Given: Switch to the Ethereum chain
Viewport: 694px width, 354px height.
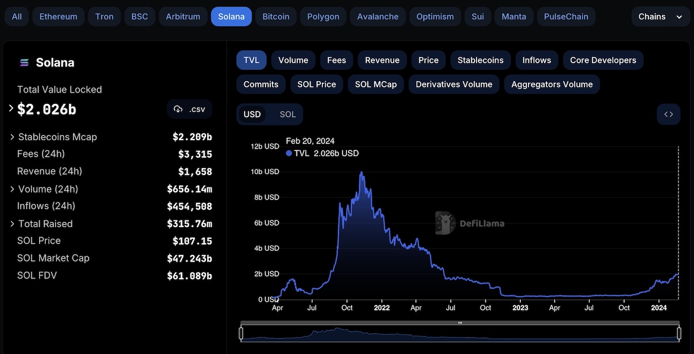Looking at the screenshot, I should tap(59, 16).
